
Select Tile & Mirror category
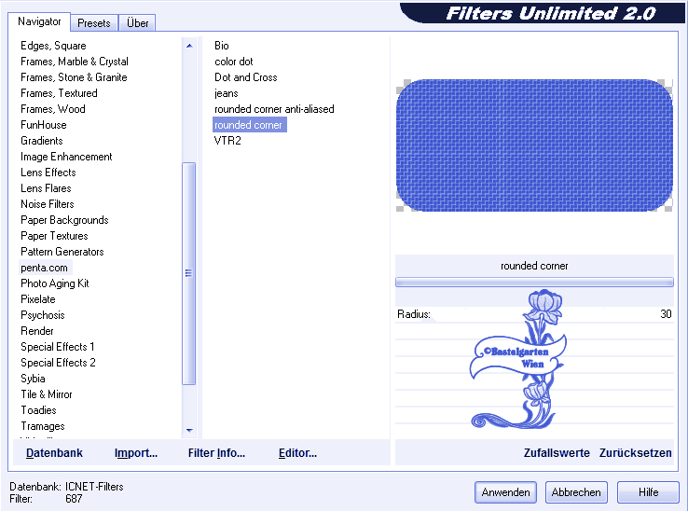[x=46, y=394]
